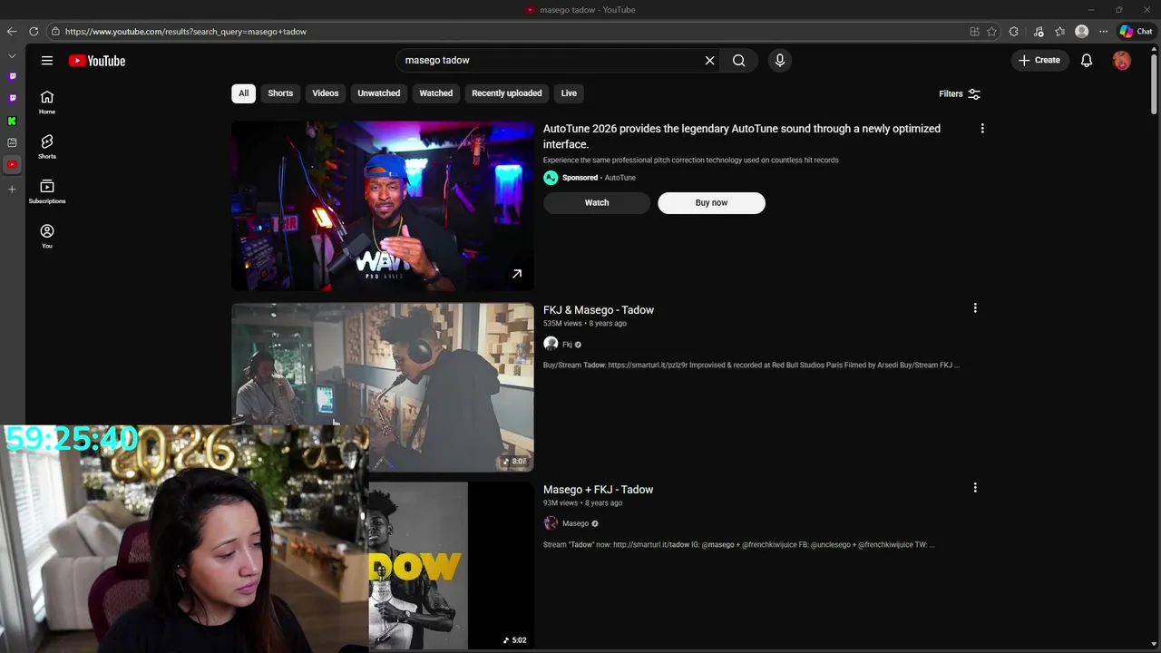Screen dimensions: 1161x653
Task: Open the Copilot Chat button
Action: click(x=1136, y=32)
